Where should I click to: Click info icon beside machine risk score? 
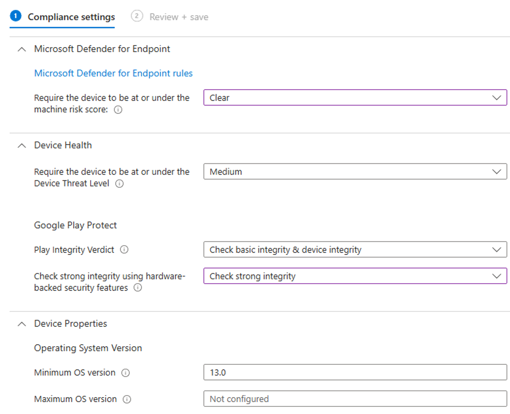118,110
